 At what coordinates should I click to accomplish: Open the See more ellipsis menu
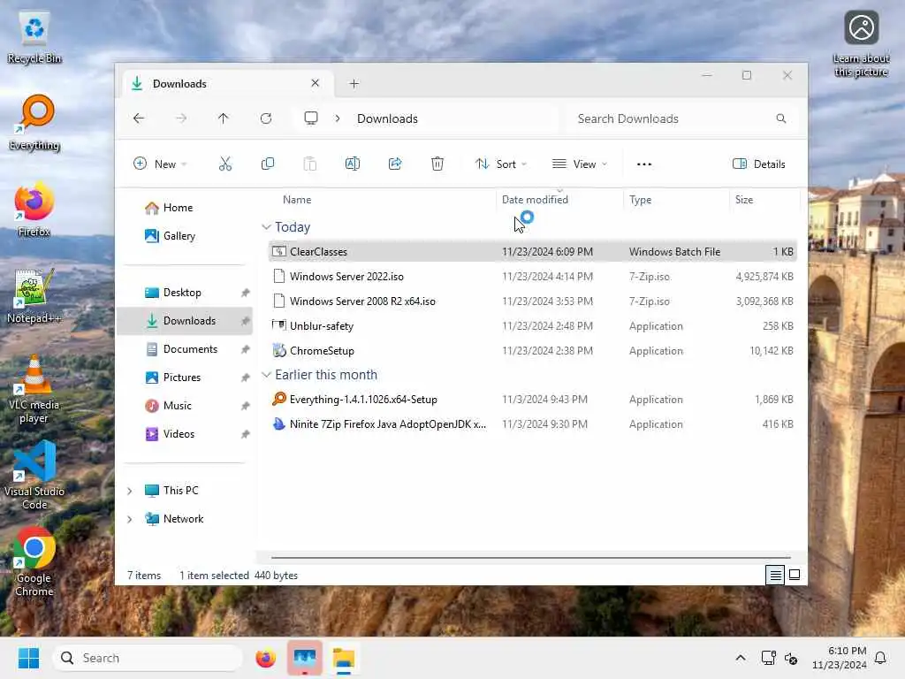pos(644,164)
